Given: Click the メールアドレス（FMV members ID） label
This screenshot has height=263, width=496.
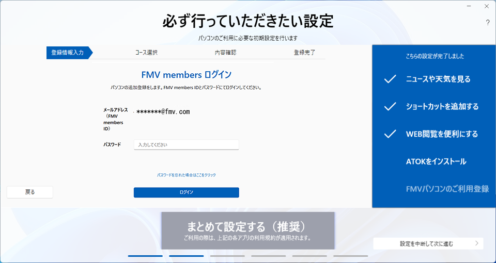Looking at the screenshot, I should pos(115,119).
